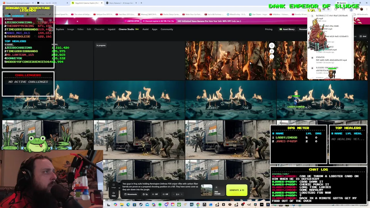Viewport: 370px width, 208px height.
Task: Switch to the Stream VS browser tab
Action: click(17, 3)
